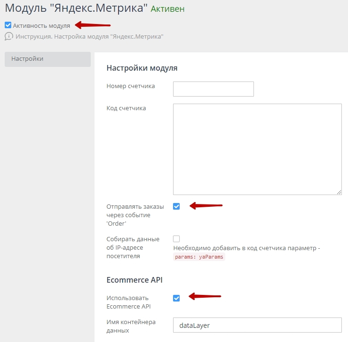Click inside the 'Код счетчика' textarea
348x342 pixels.
pyautogui.click(x=257, y=149)
